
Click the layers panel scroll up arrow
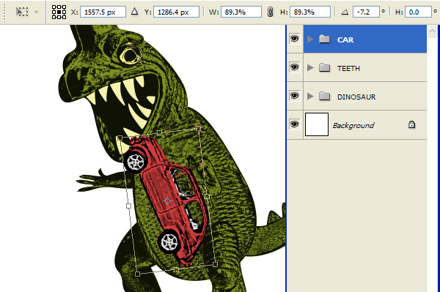point(433,31)
